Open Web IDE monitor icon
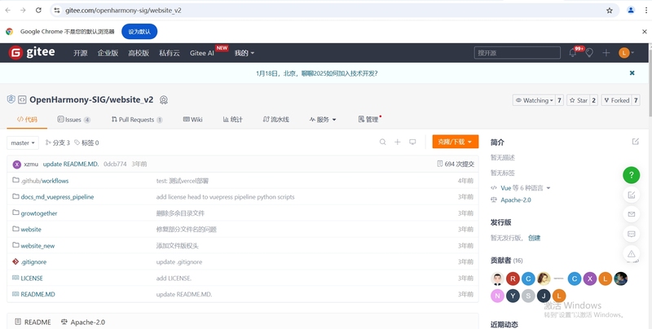Viewport: 652px width, 329px height. pos(412,142)
